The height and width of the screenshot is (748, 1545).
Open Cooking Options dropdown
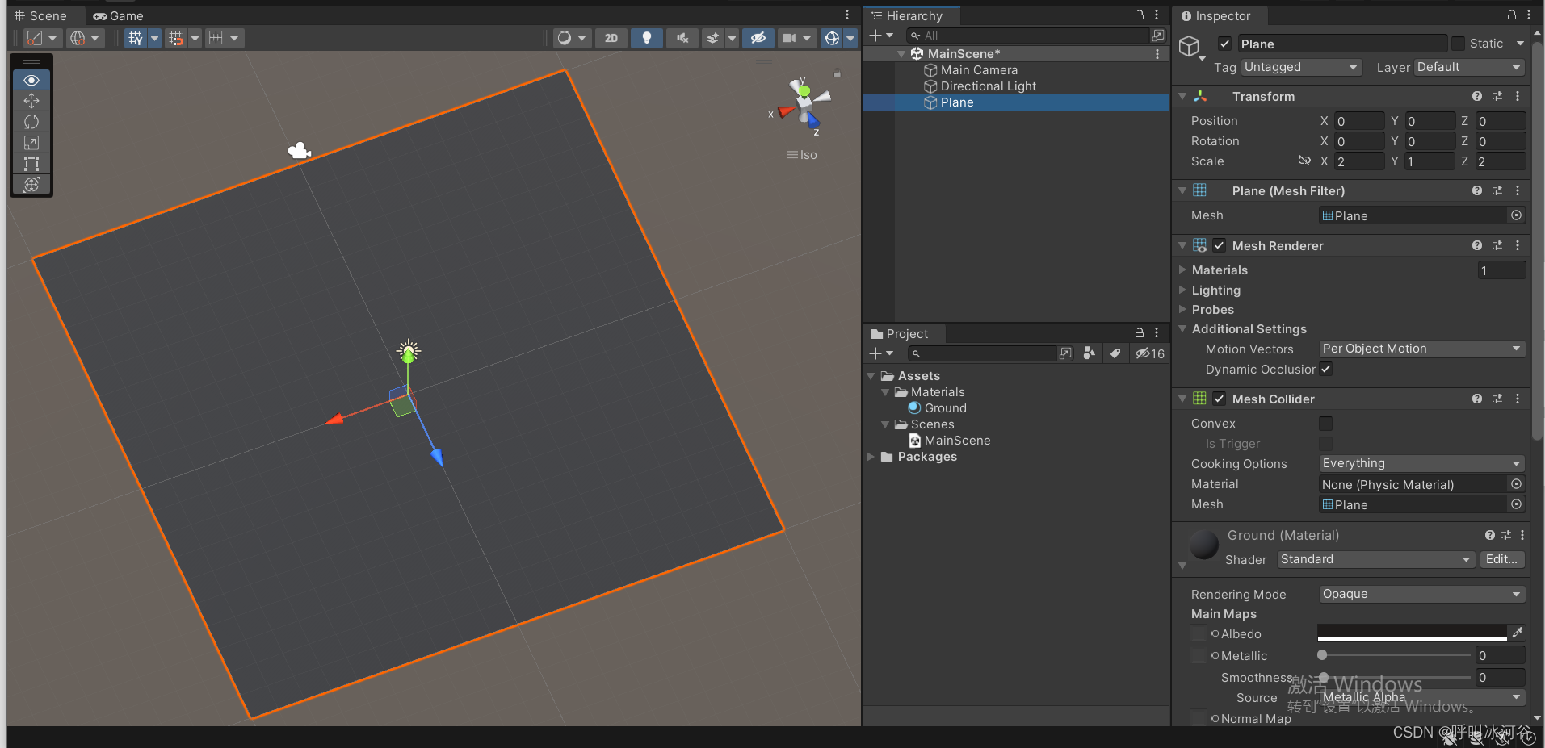(x=1421, y=463)
